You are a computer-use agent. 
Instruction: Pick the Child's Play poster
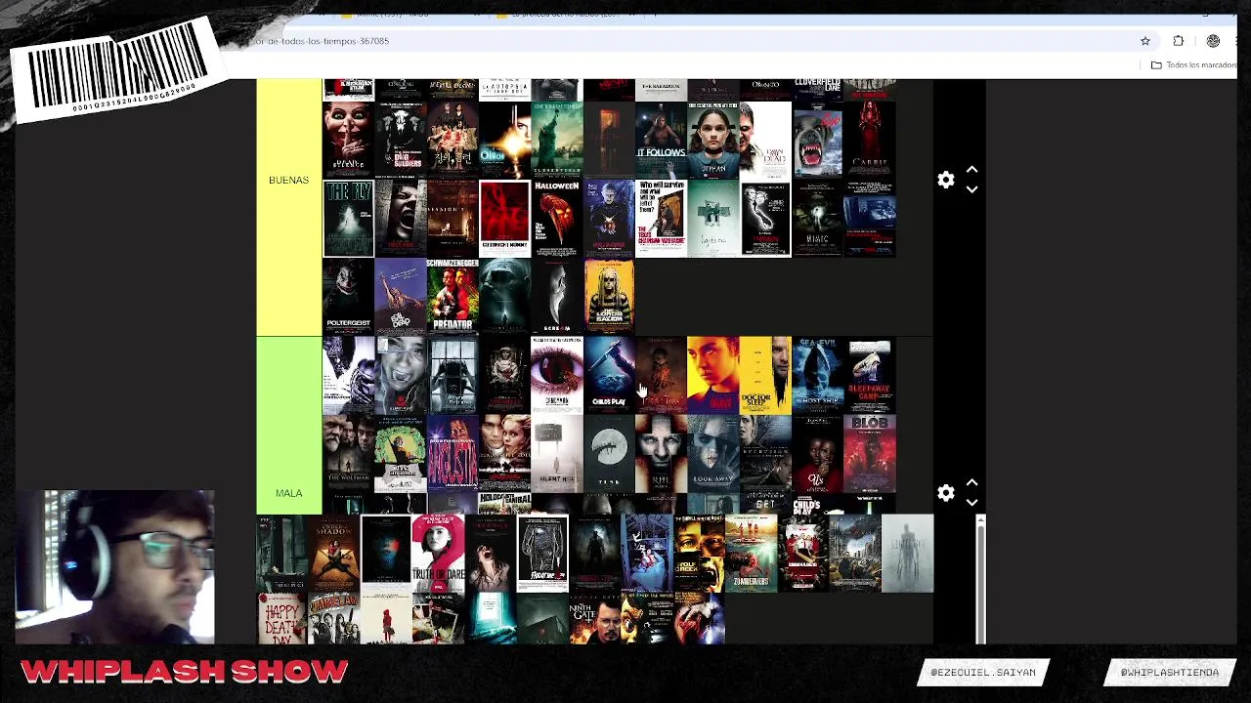[608, 375]
